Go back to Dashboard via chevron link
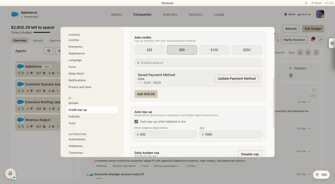335x184 pixels. (30, 17)
